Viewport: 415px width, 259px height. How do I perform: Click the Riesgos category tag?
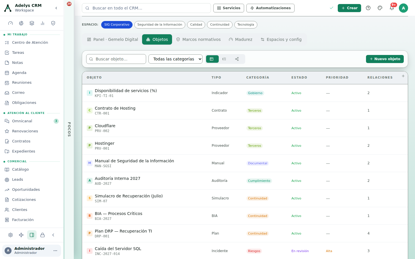pyautogui.click(x=254, y=251)
